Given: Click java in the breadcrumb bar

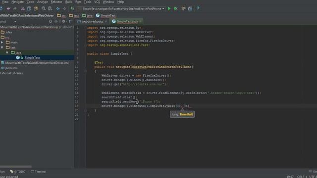Looking at the screenshot, I should (87, 15).
